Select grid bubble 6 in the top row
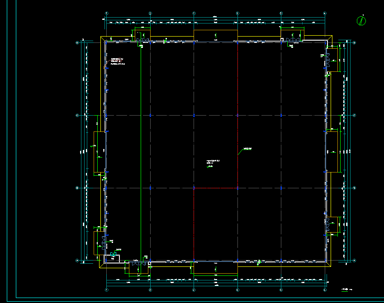384x303 pixels. (x=325, y=13)
